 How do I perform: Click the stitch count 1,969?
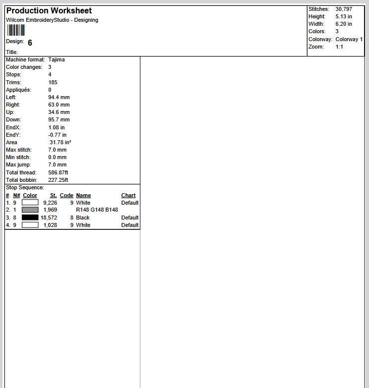tap(50, 210)
